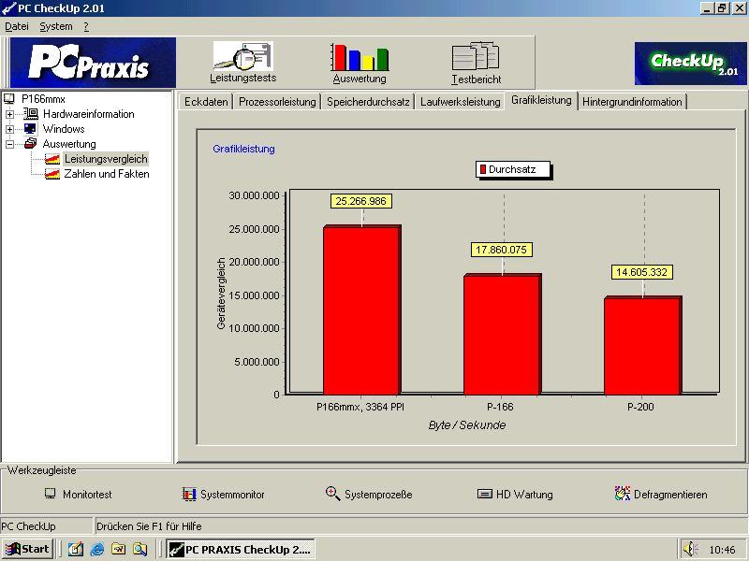Select Leistungsvergleich in the tree

pyautogui.click(x=106, y=159)
